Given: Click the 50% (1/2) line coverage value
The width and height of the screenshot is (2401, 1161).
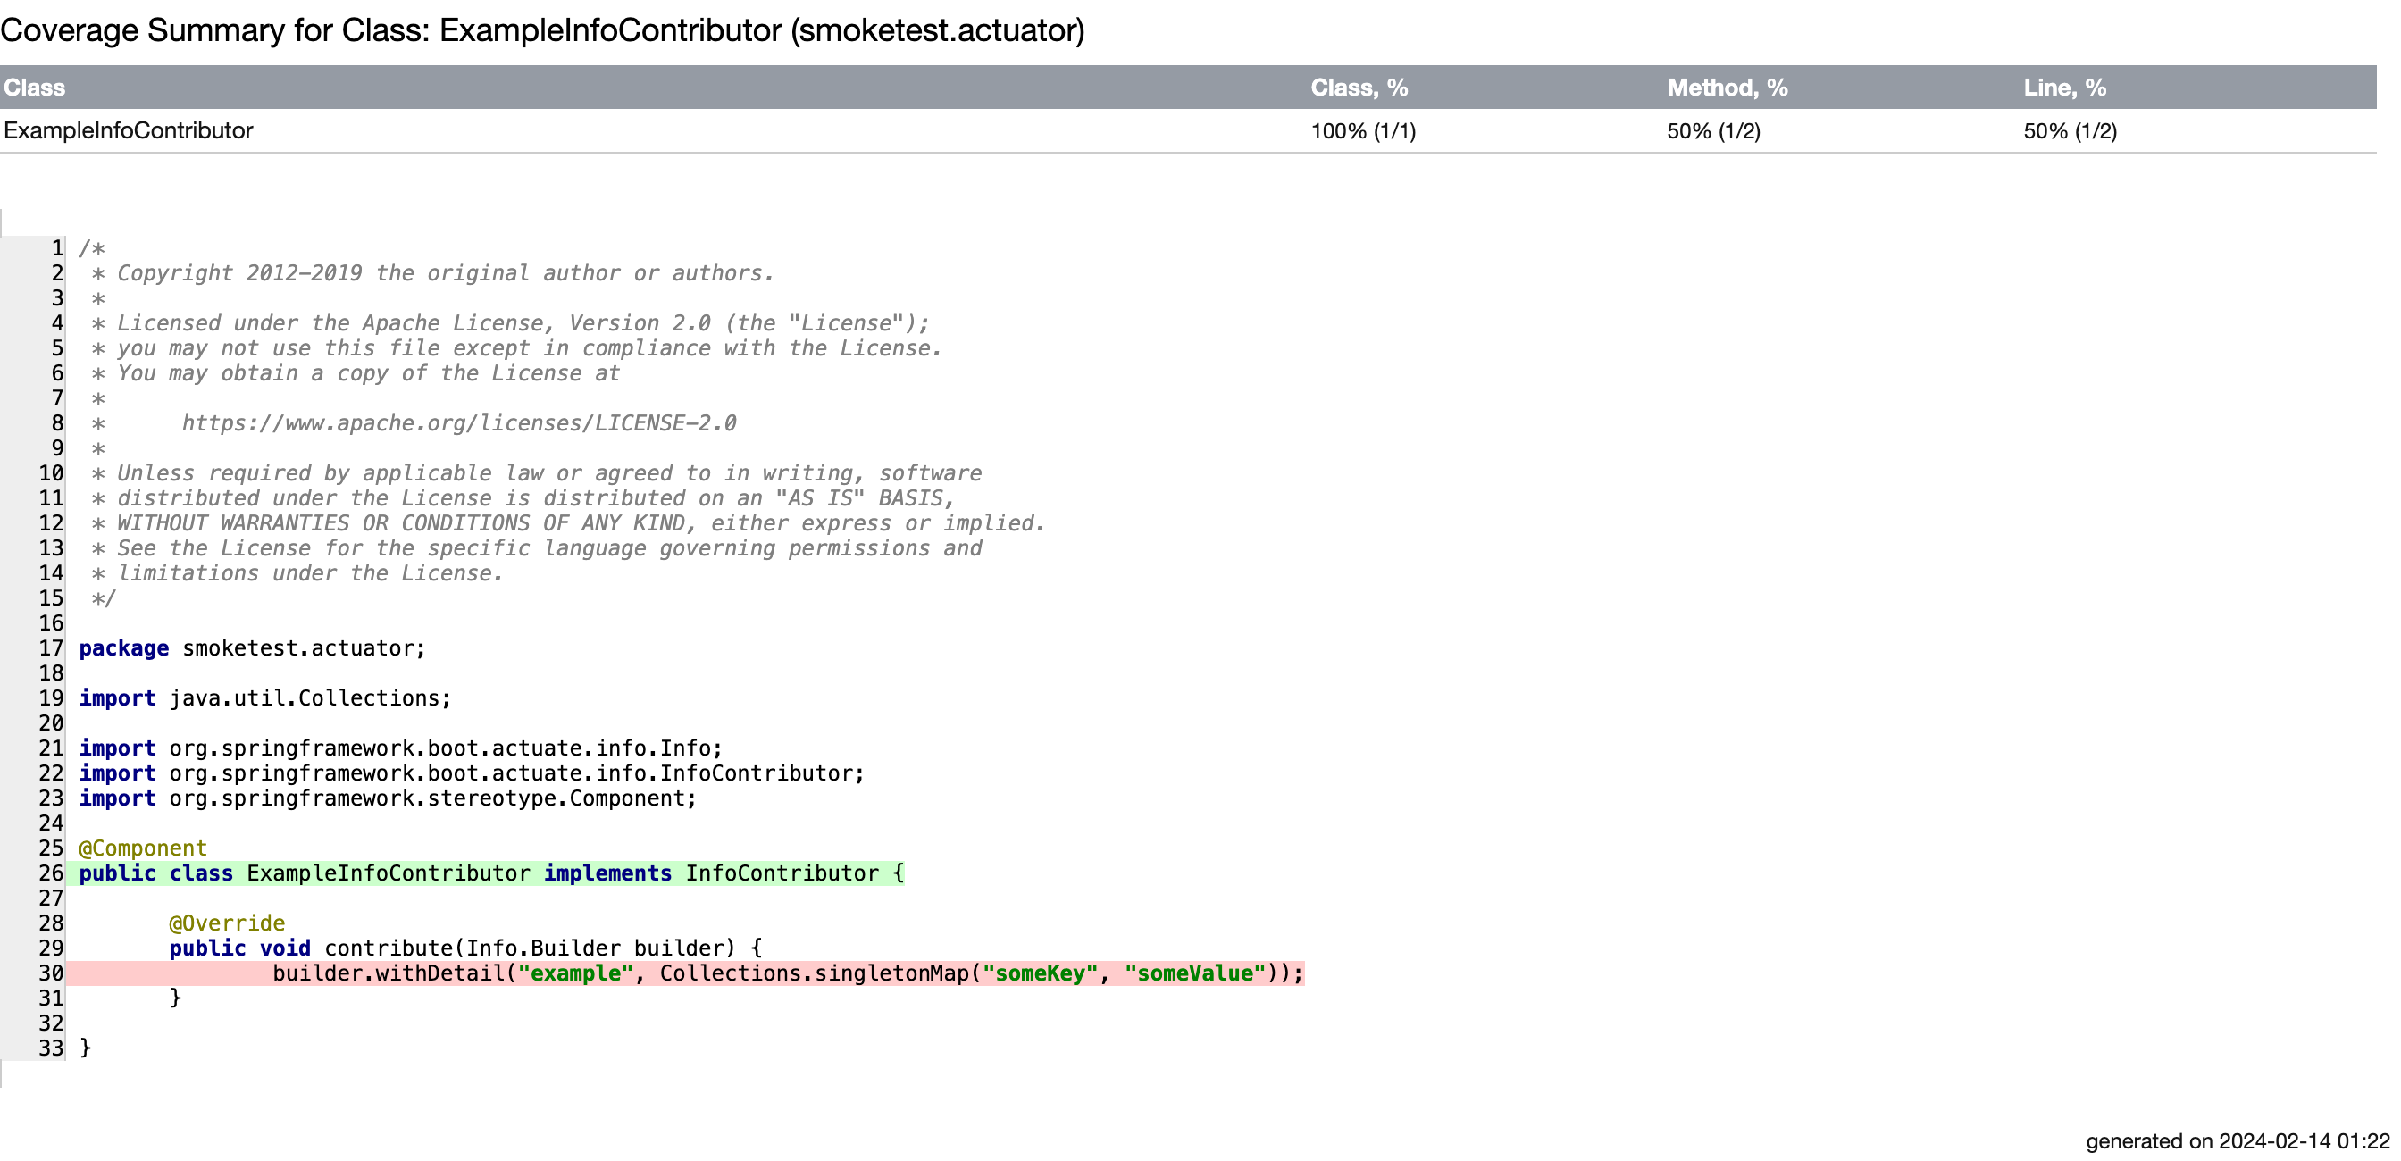Looking at the screenshot, I should [x=2070, y=131].
